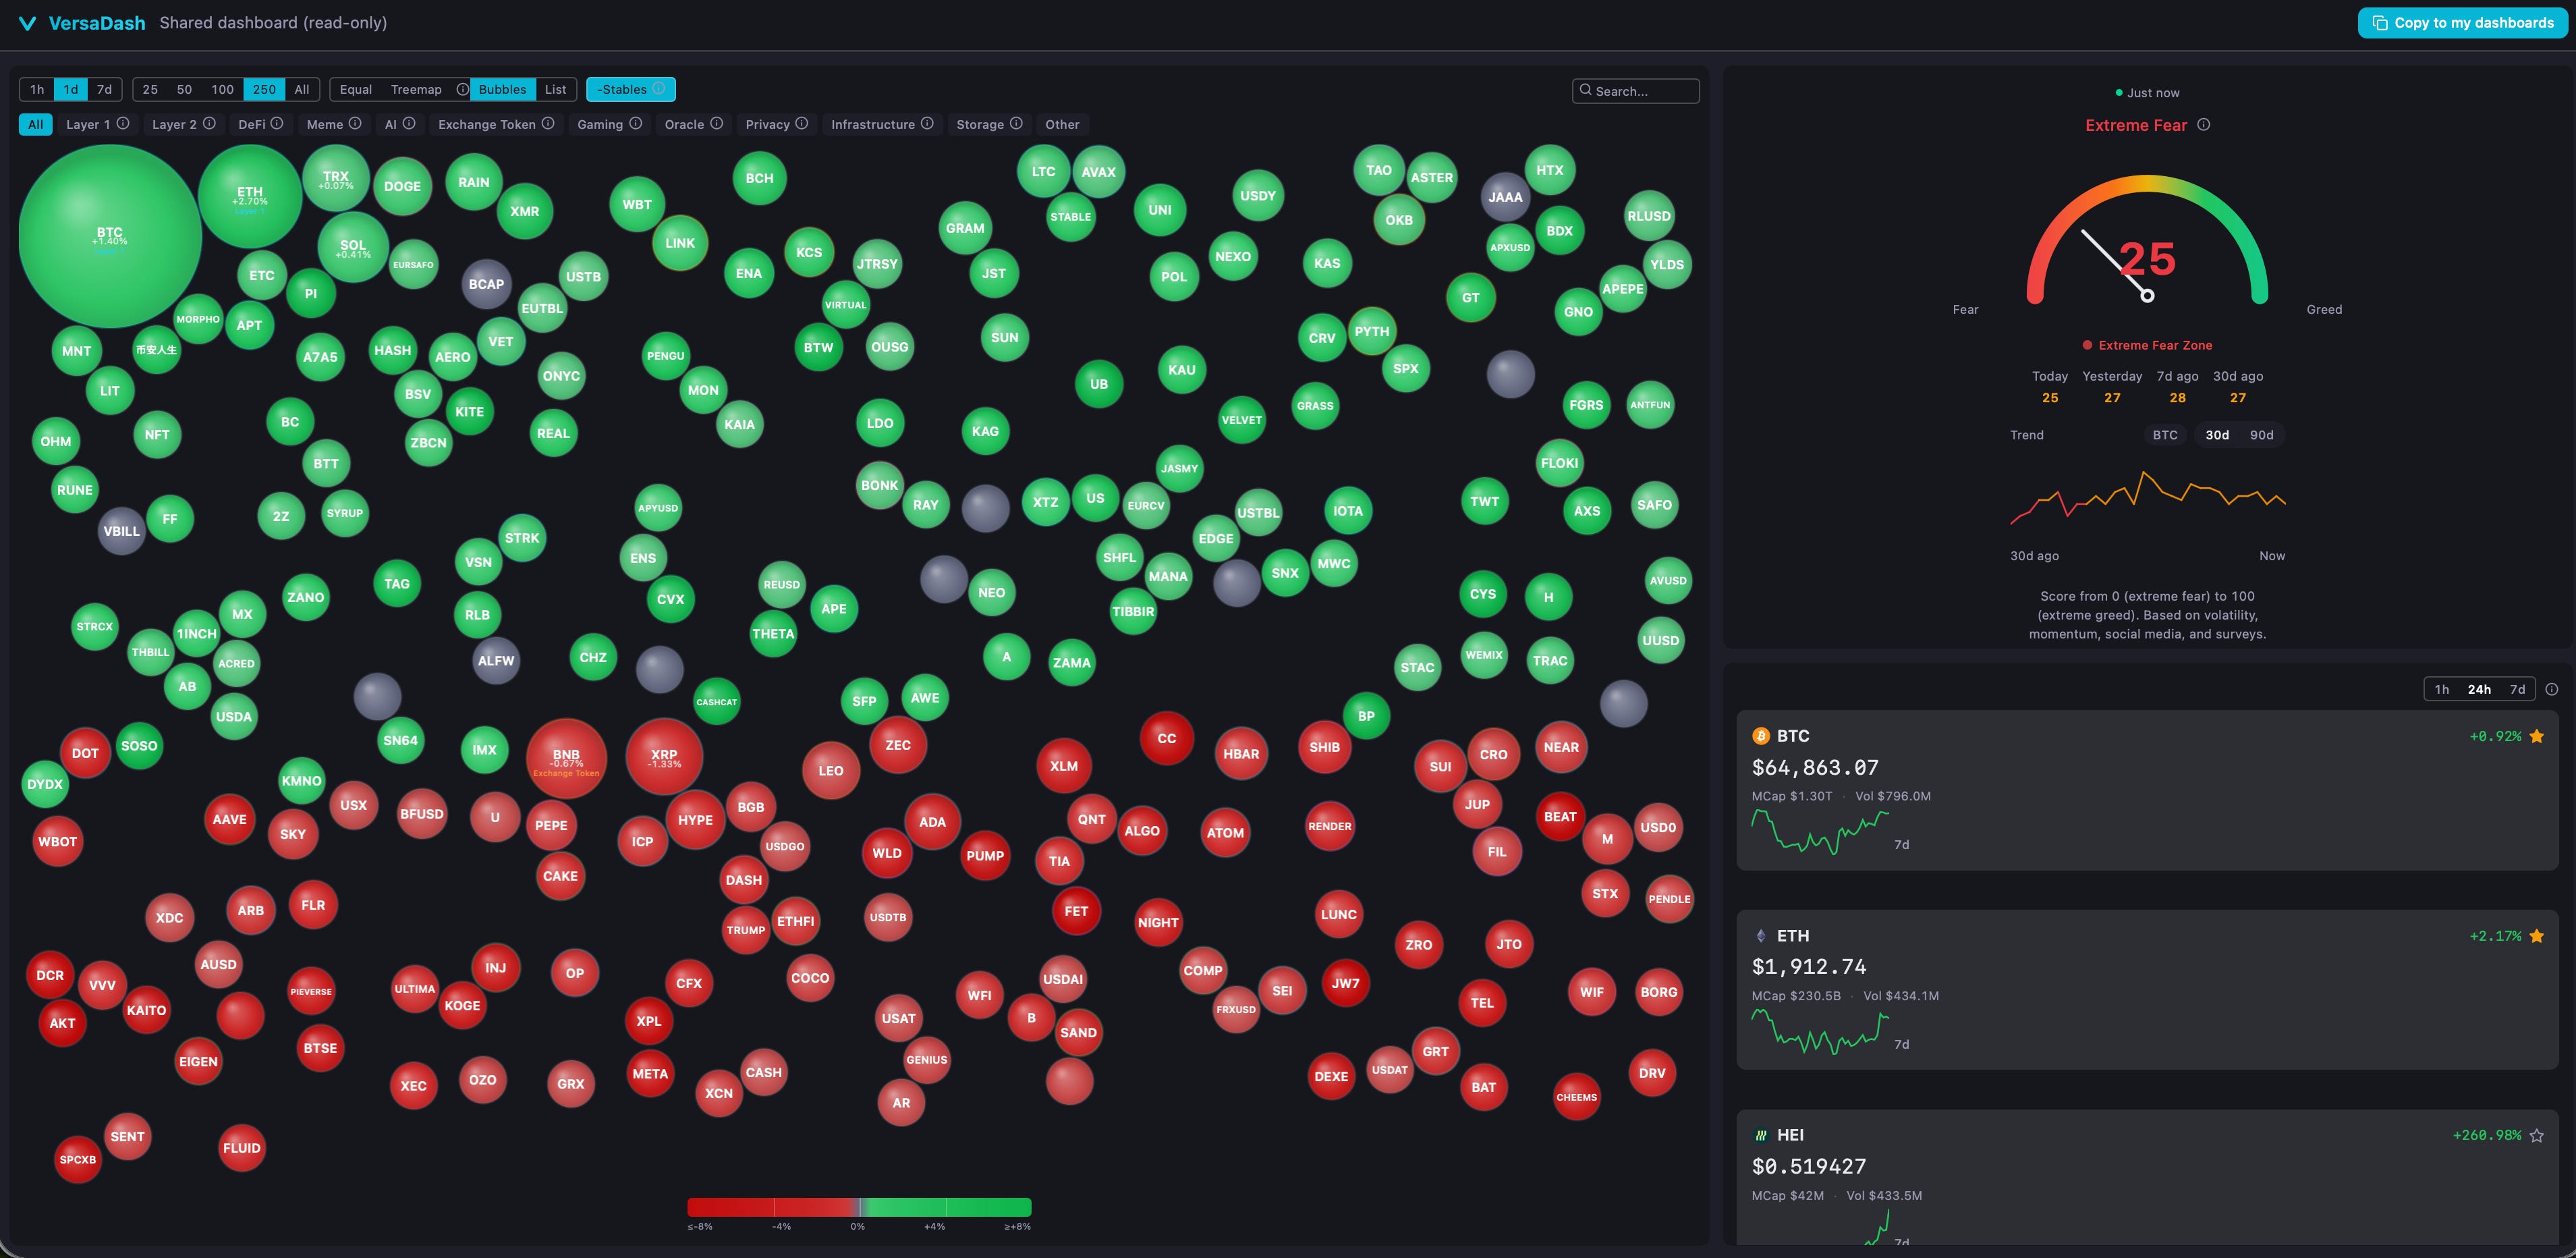Switch to Equal sizing view
2576x1258 pixels.
coord(356,89)
